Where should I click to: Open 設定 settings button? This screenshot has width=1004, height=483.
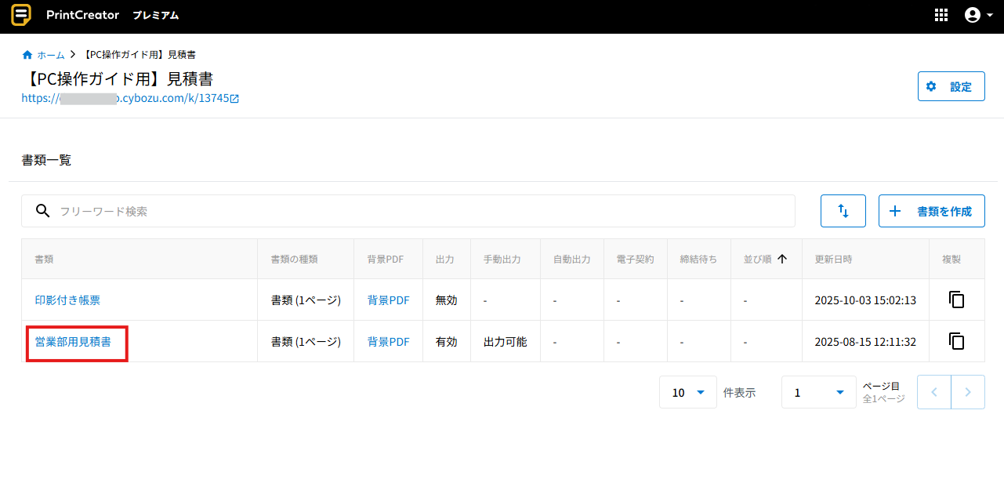[951, 87]
